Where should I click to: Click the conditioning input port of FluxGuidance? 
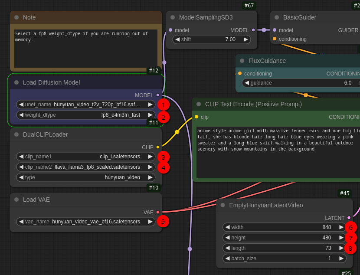point(240,73)
